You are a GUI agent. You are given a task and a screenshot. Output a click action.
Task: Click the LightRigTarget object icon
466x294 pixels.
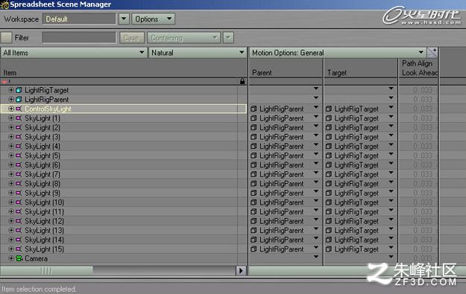tap(19, 90)
